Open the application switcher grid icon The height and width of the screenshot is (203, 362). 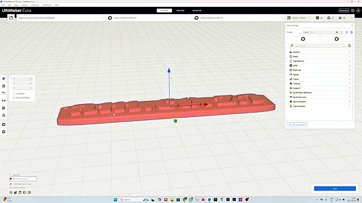353,11
